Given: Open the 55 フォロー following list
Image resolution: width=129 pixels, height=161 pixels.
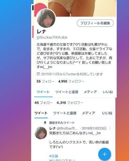Looking at the screenshot, I should coord(46,81).
